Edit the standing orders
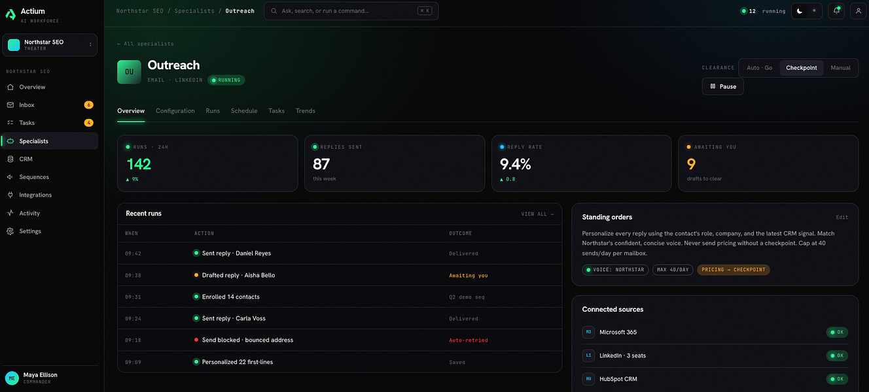 842,217
